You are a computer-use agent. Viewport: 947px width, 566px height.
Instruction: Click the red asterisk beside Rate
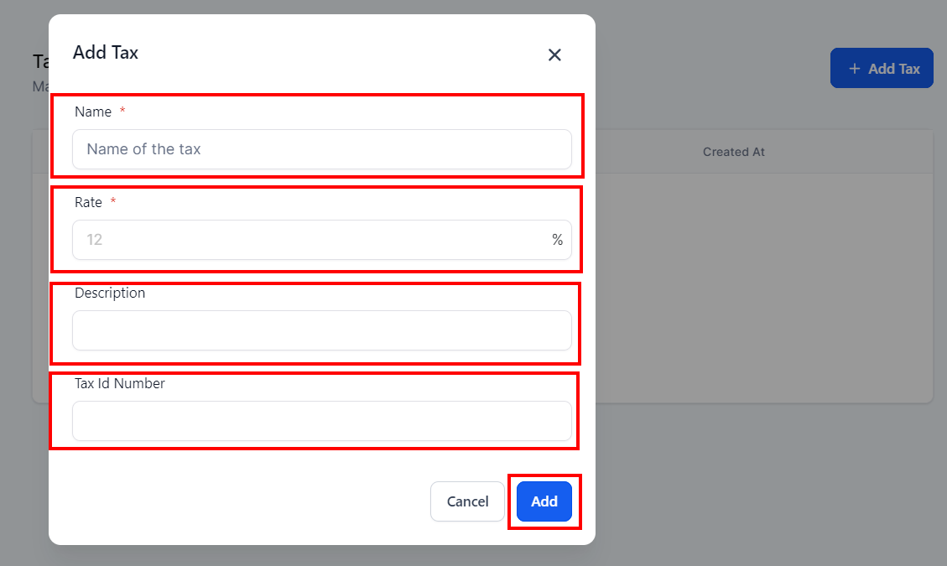(x=113, y=201)
